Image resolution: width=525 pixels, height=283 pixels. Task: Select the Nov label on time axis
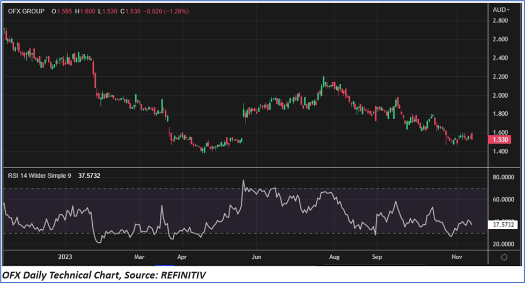coord(457,257)
